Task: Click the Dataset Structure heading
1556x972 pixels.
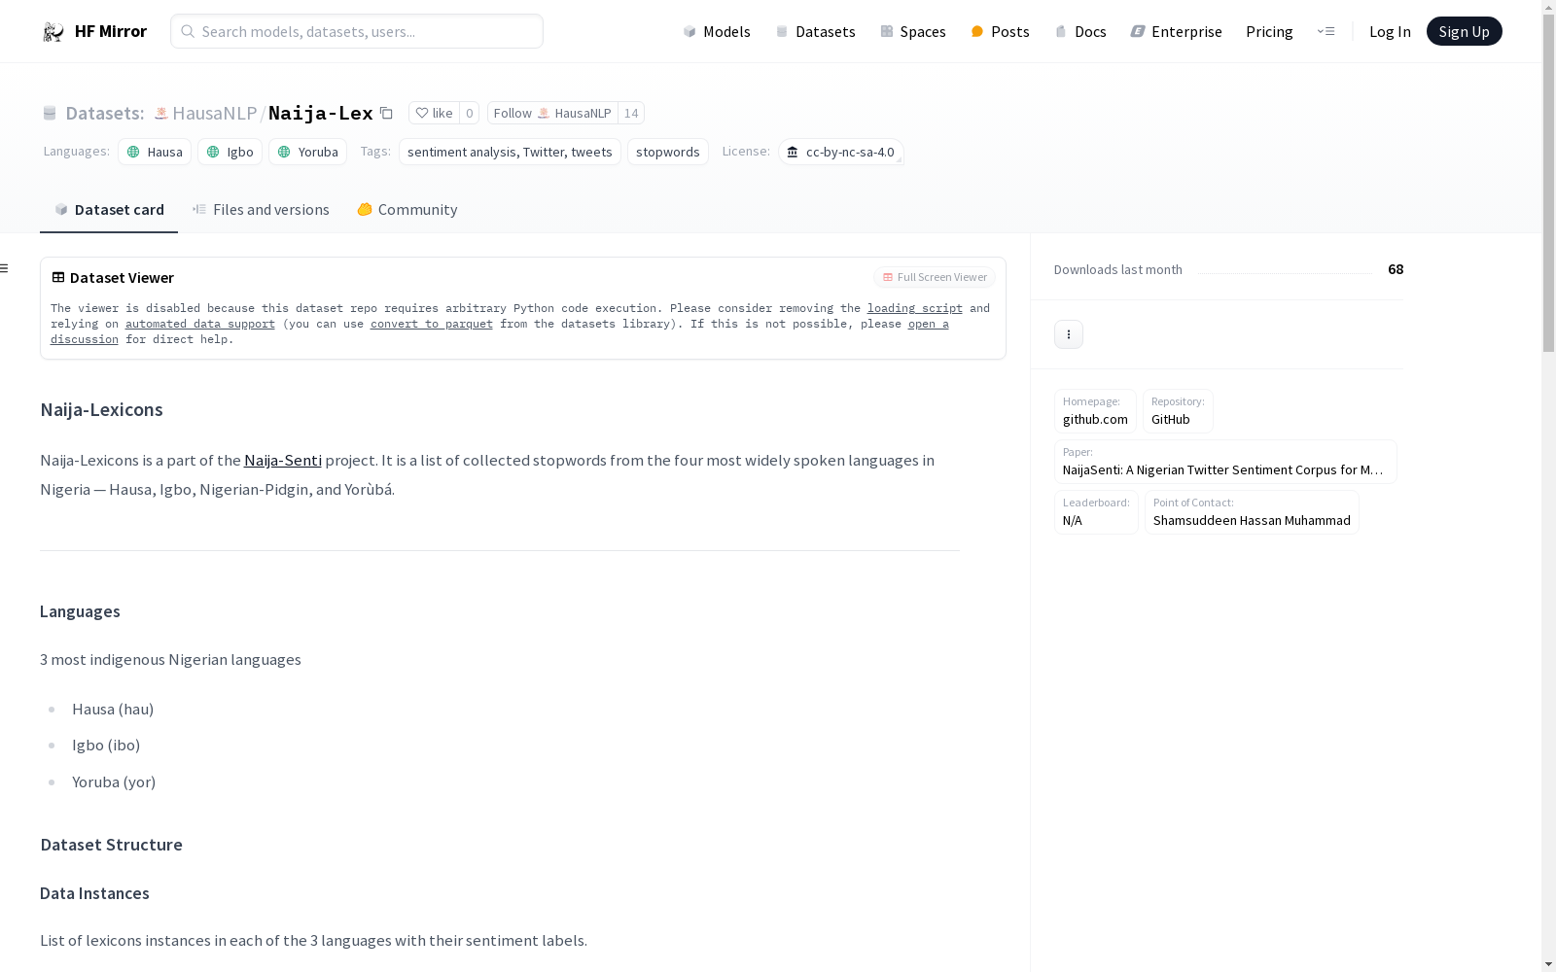Action: [111, 845]
